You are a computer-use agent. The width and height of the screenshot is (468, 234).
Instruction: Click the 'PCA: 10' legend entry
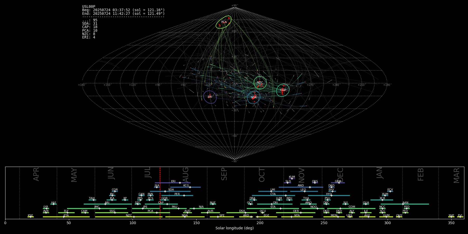[90, 30]
